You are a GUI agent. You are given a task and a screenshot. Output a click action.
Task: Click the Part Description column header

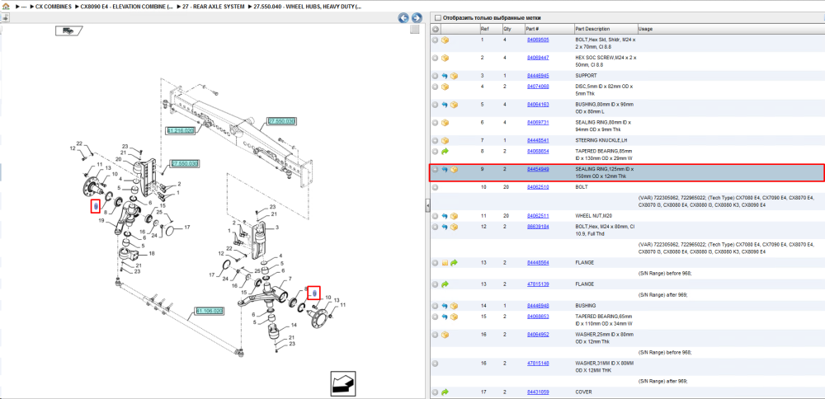click(x=592, y=29)
